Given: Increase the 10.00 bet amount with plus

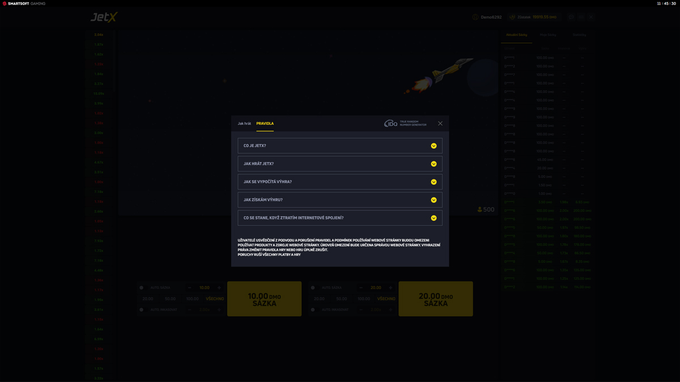Looking at the screenshot, I should pos(219,287).
